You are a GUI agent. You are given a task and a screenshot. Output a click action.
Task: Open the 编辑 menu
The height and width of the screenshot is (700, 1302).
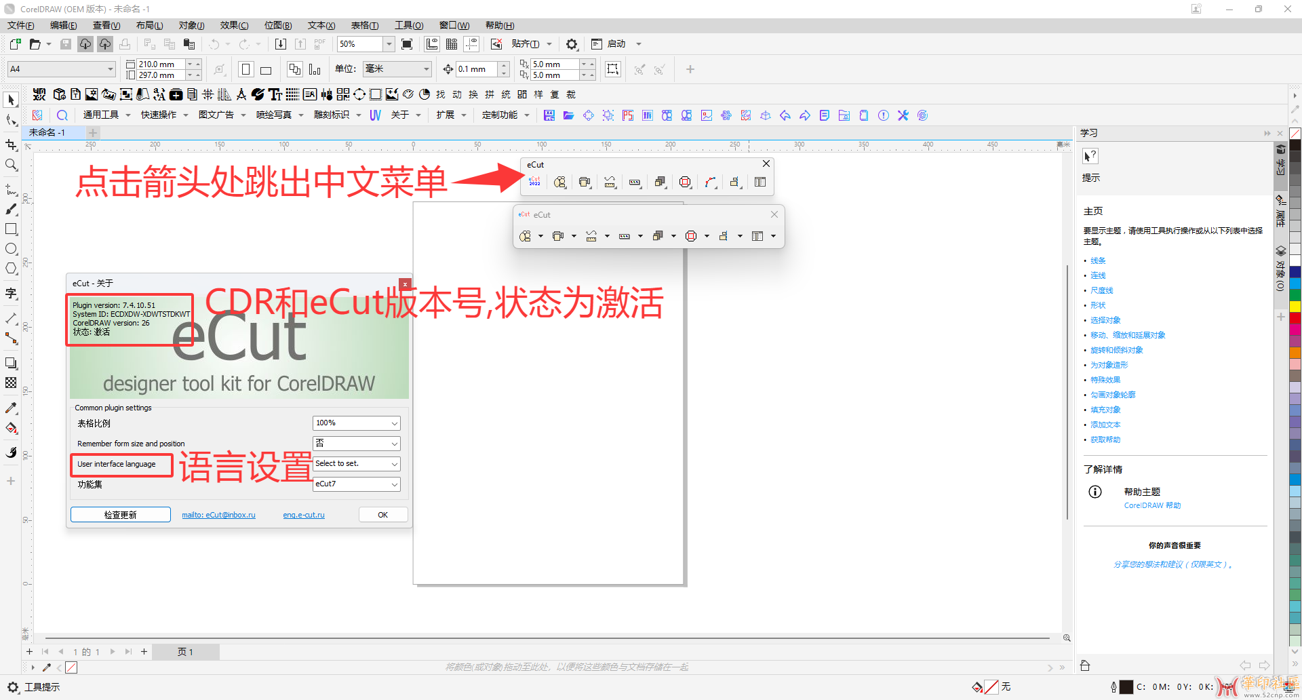coord(64,26)
